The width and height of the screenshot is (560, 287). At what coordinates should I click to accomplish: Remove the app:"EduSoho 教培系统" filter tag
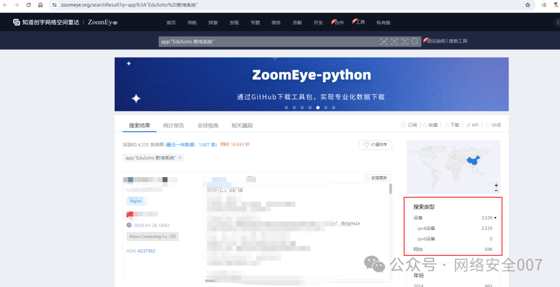click(x=180, y=158)
